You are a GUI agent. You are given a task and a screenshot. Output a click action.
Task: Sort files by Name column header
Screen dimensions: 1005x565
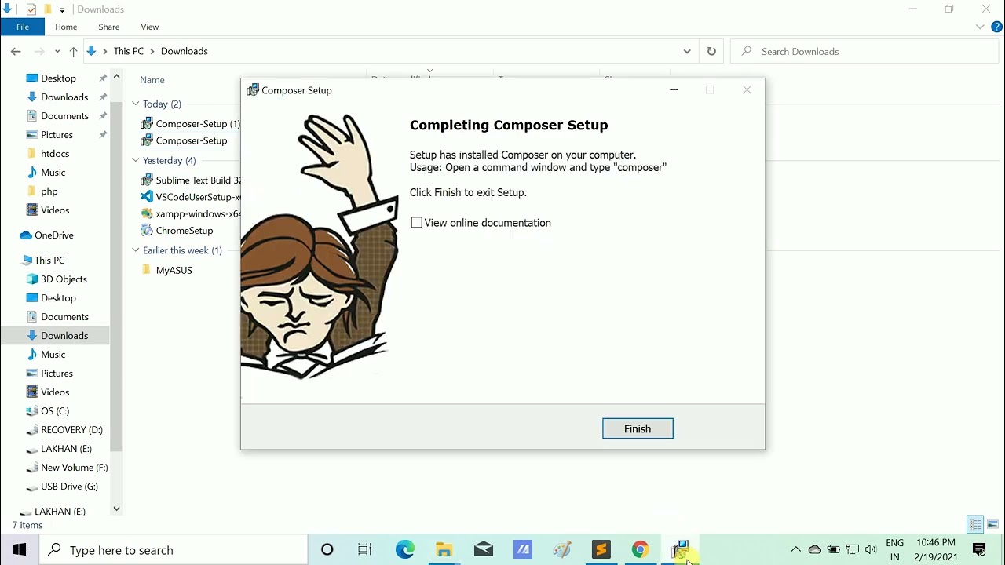pyautogui.click(x=152, y=80)
